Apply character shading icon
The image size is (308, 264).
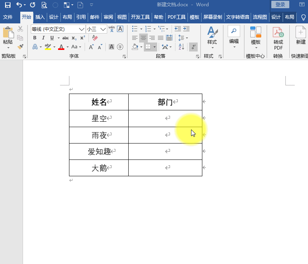tap(112, 47)
